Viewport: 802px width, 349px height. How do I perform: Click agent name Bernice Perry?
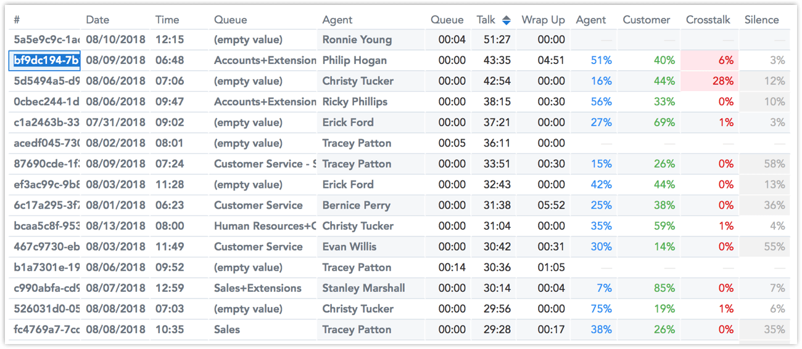pos(356,205)
